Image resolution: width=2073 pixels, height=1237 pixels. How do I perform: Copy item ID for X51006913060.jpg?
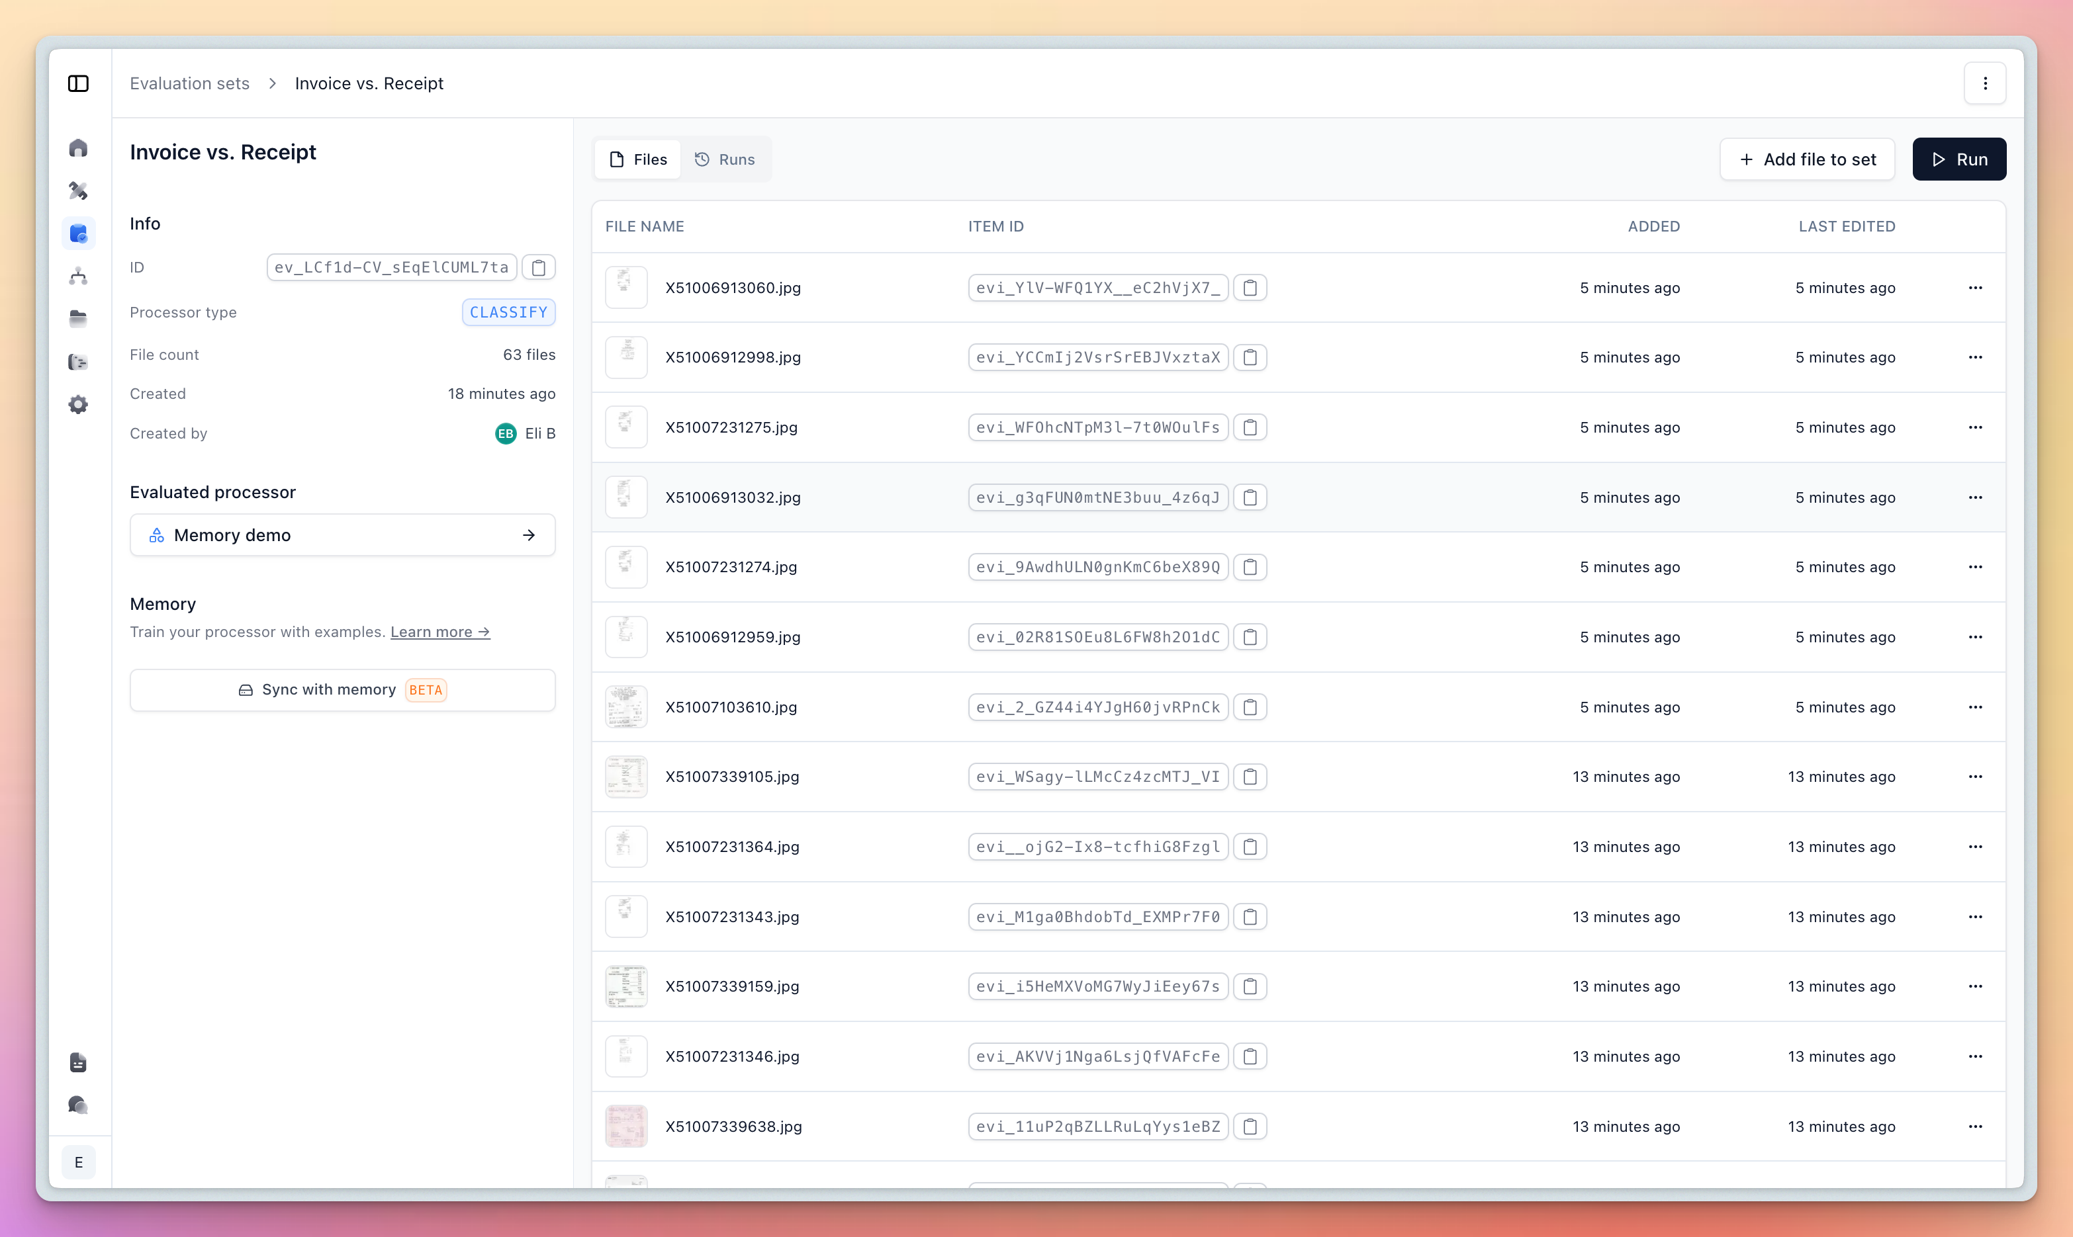1250,288
